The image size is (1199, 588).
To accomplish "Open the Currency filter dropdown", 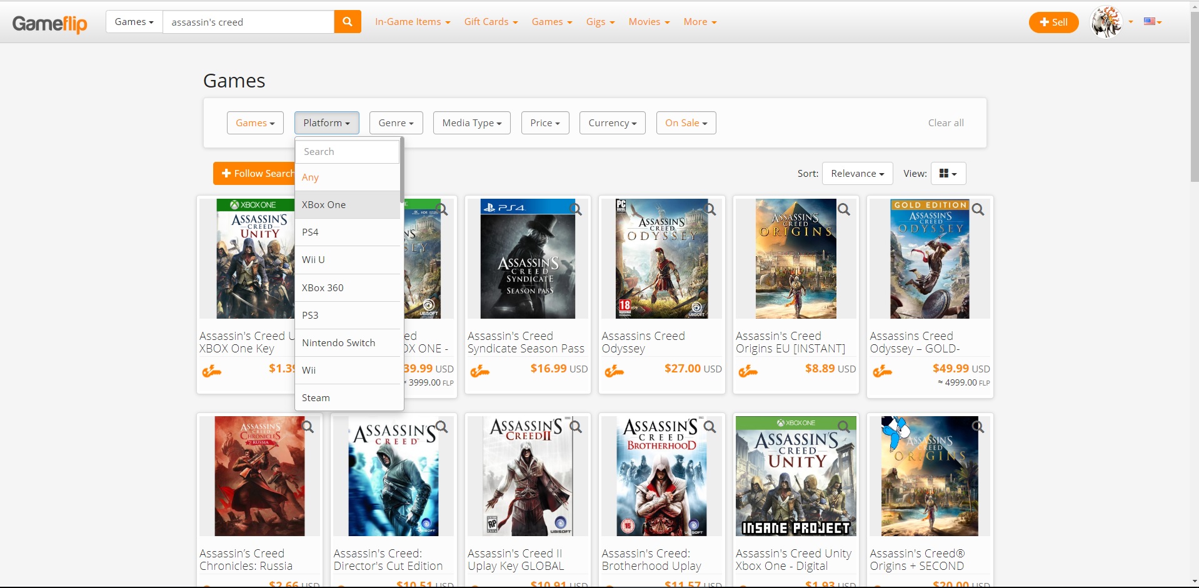I will 613,123.
